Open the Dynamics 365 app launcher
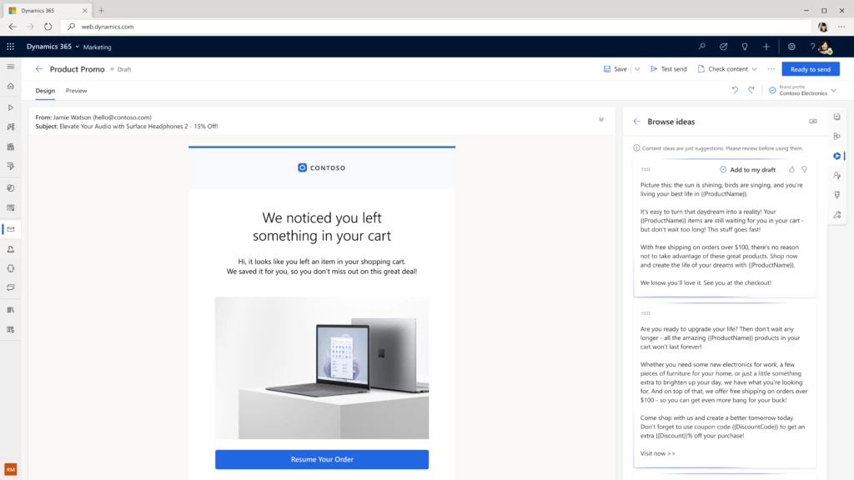The width and height of the screenshot is (854, 480). [x=9, y=47]
